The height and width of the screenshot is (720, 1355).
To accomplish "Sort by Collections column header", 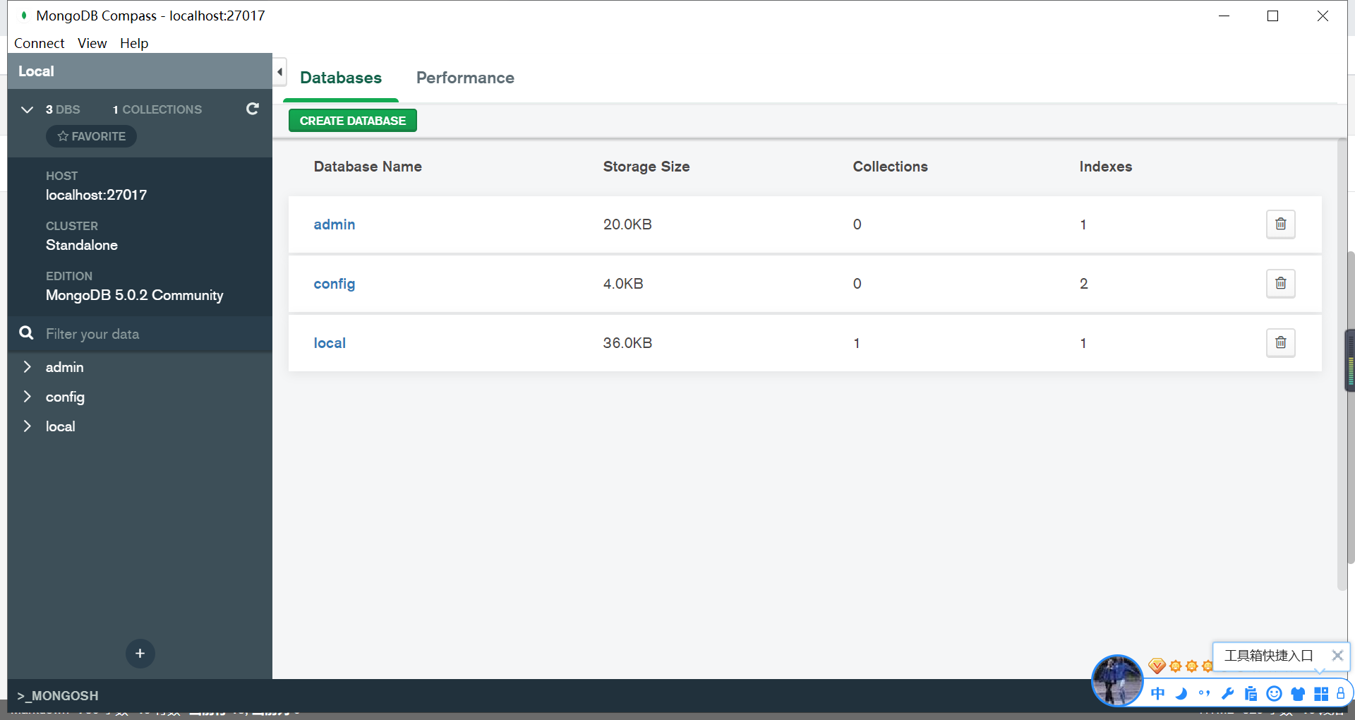I will [x=891, y=167].
